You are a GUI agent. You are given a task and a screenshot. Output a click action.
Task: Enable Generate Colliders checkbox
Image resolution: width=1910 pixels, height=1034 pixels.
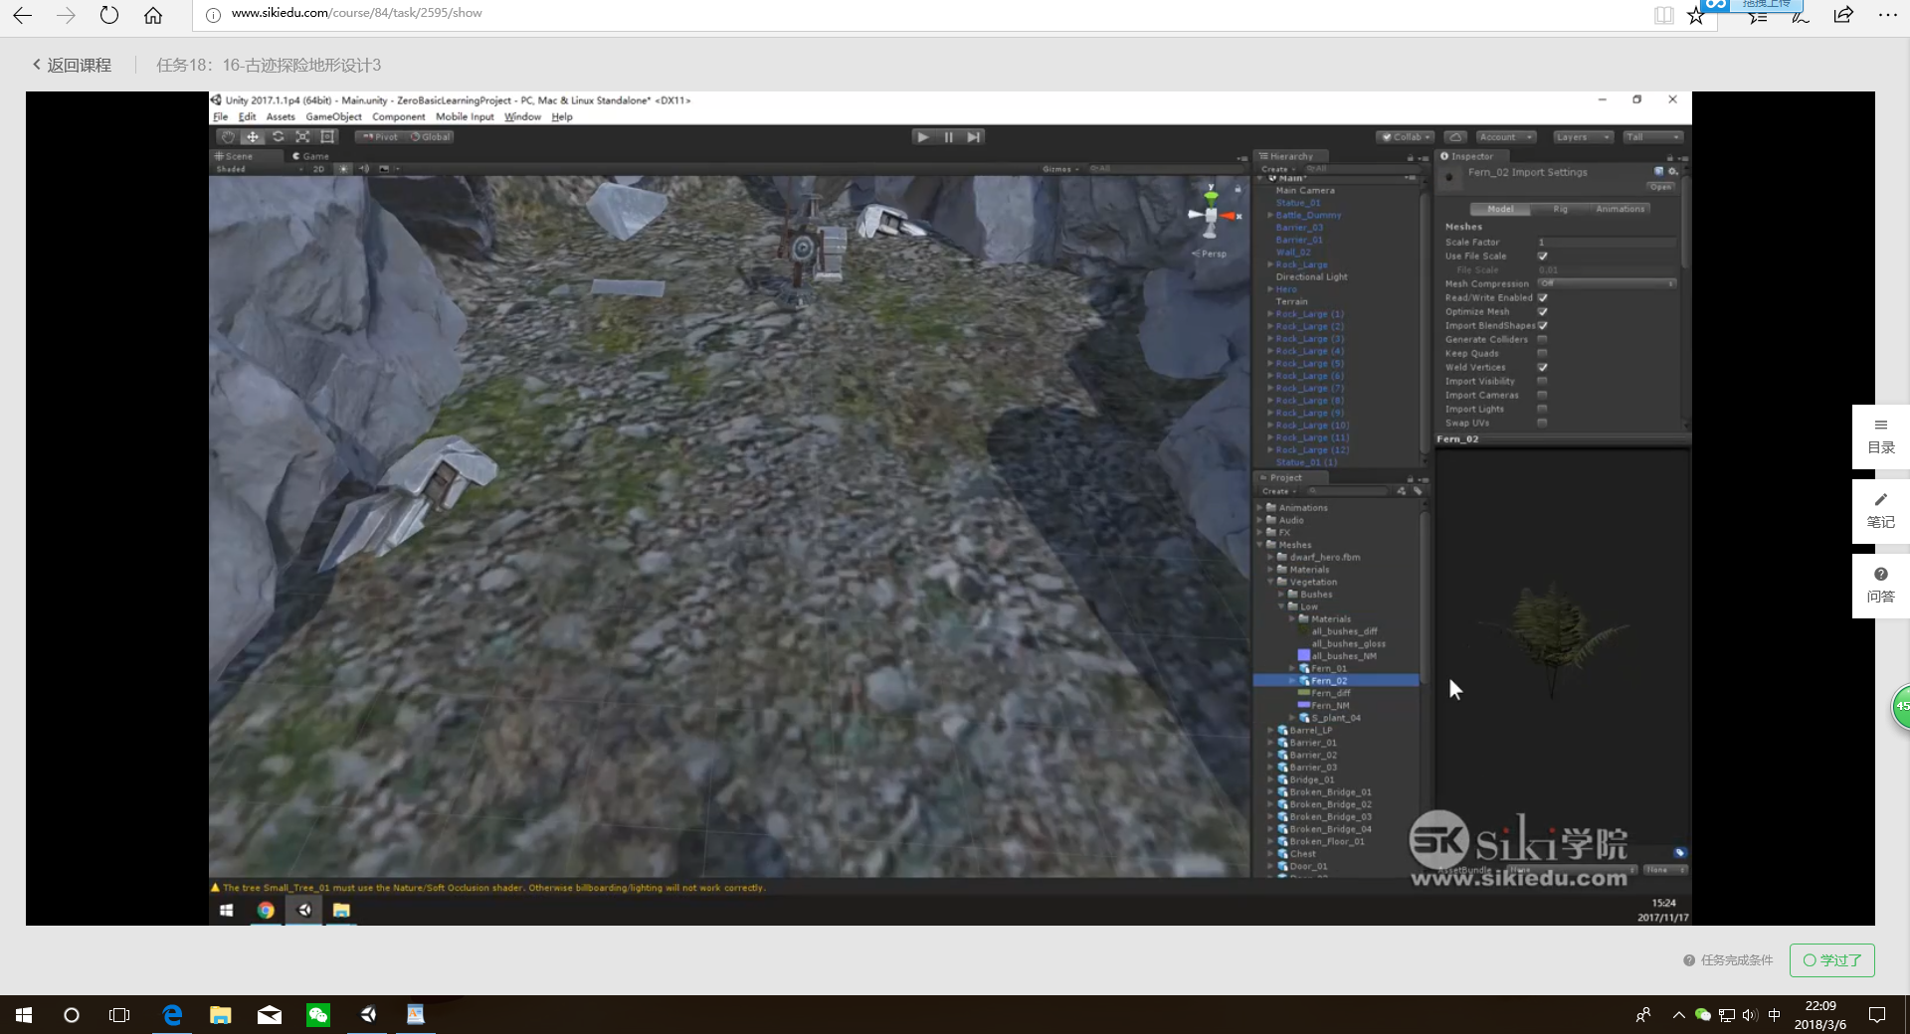(x=1542, y=340)
